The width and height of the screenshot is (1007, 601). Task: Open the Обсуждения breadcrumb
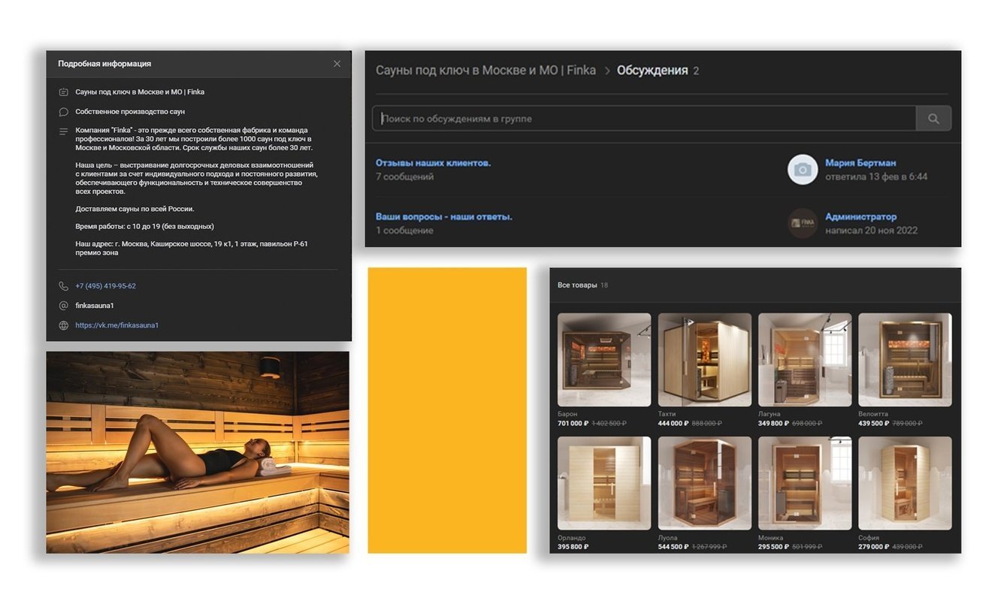[652, 71]
